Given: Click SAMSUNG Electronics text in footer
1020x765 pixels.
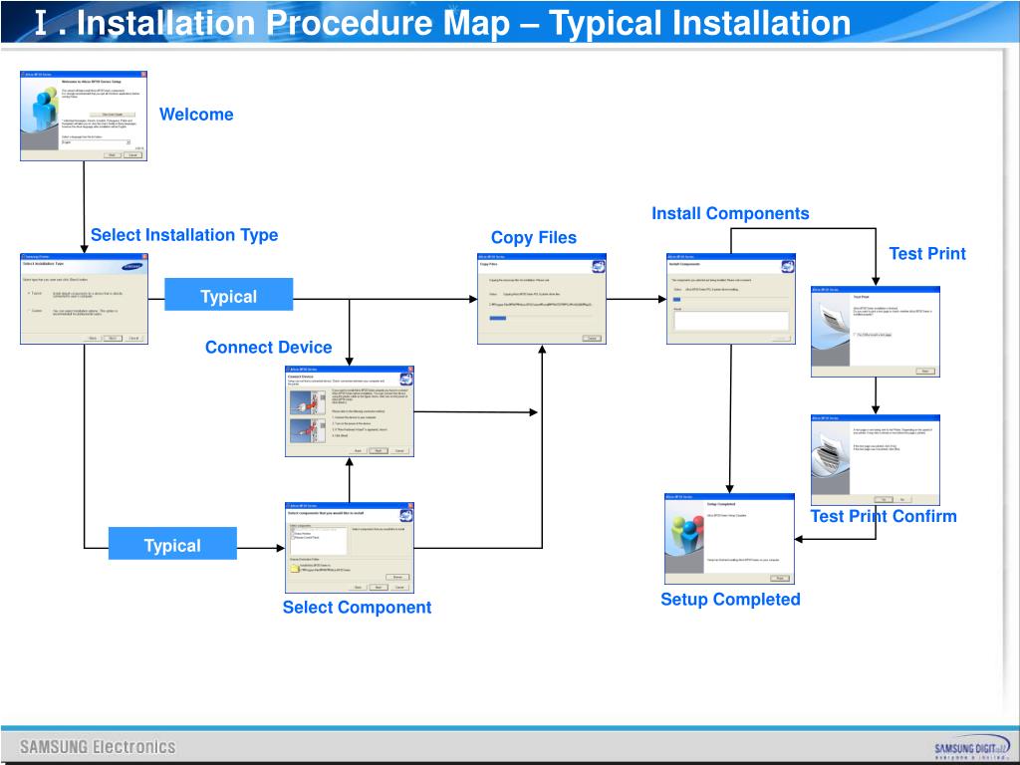Looking at the screenshot, I should click(x=98, y=747).
